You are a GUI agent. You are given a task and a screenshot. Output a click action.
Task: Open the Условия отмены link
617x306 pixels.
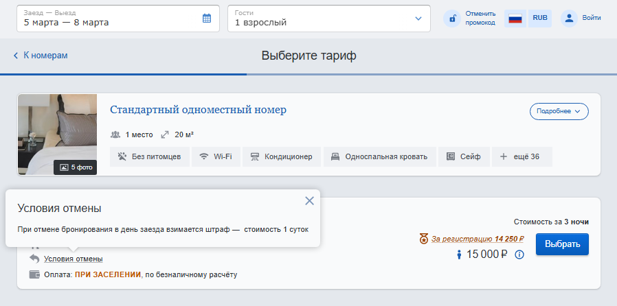coord(74,259)
